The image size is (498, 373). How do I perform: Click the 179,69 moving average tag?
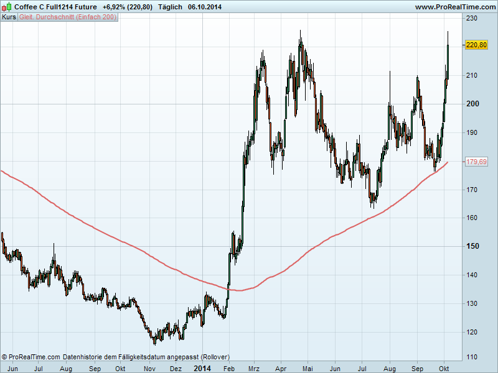476,162
